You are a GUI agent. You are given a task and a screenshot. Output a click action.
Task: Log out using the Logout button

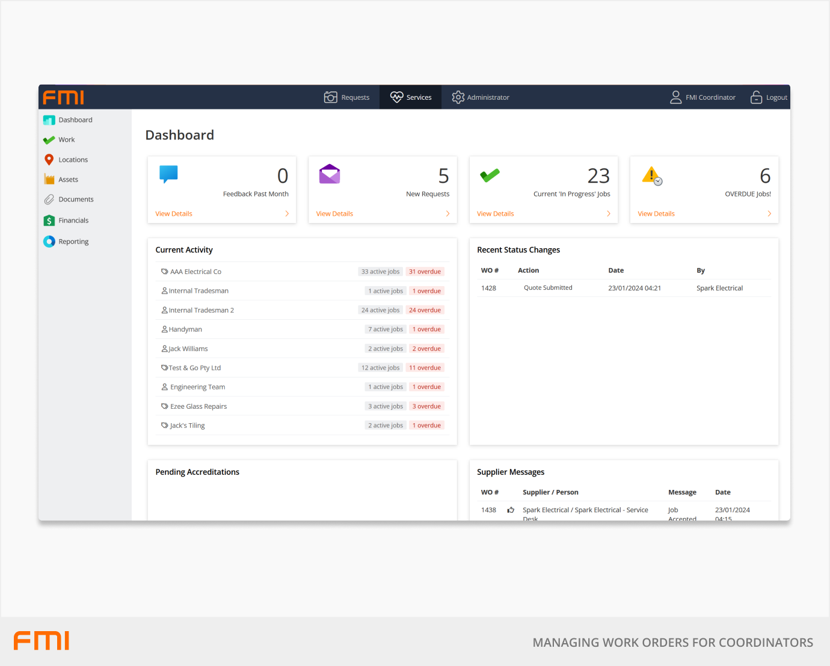[x=769, y=97]
